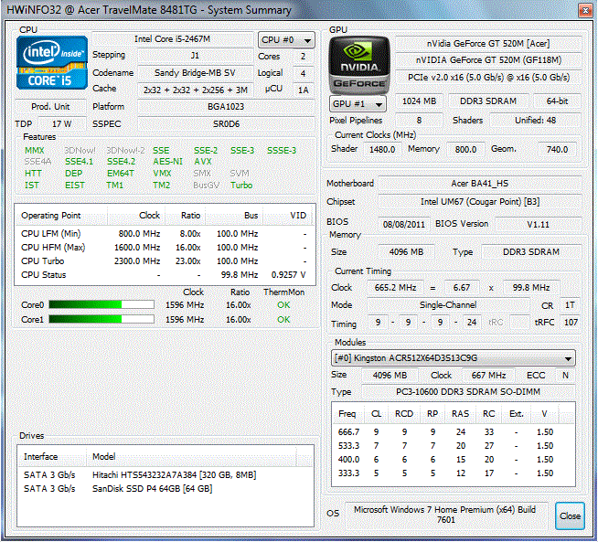
Task: Select the CPU HFM (Max) row
Action: click(164, 248)
